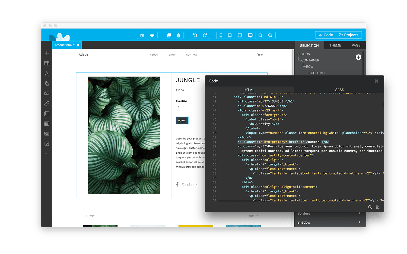Select ROW in the element tree
407x254 pixels.
click(x=310, y=67)
